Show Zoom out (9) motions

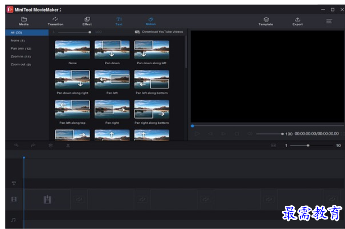point(21,64)
